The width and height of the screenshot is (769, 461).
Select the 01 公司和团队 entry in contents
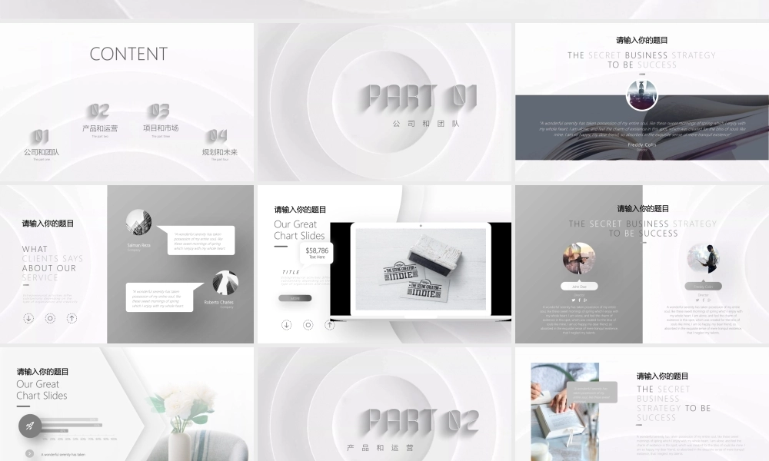[42, 144]
